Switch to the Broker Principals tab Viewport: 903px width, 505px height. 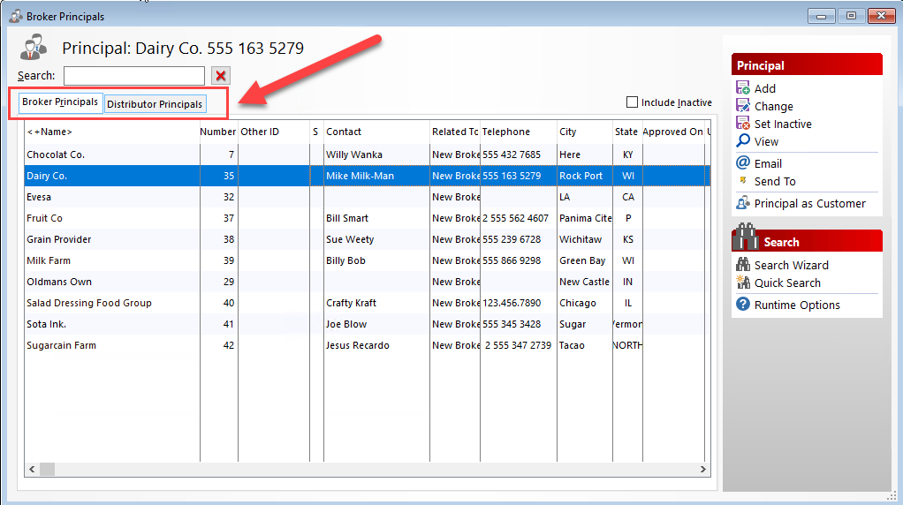(60, 102)
